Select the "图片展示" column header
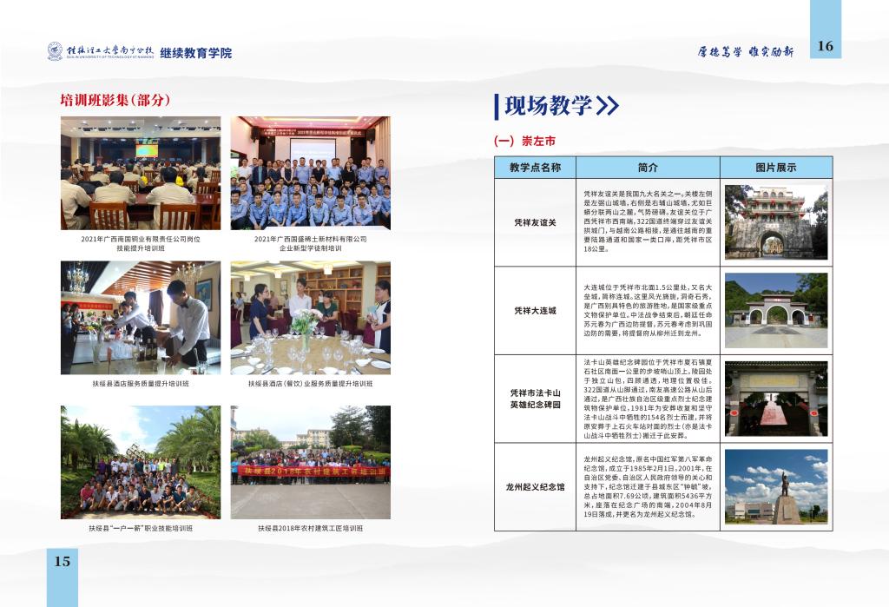Image resolution: width=889 pixels, height=607 pixels. (x=778, y=165)
